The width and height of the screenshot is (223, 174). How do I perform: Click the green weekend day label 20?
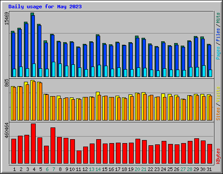click(137, 169)
